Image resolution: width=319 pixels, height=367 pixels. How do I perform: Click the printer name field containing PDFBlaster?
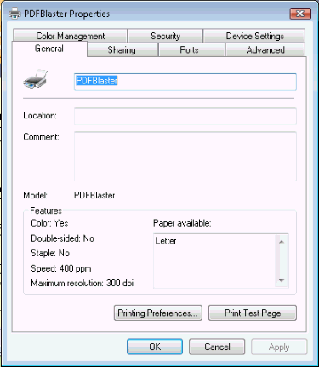pos(185,82)
